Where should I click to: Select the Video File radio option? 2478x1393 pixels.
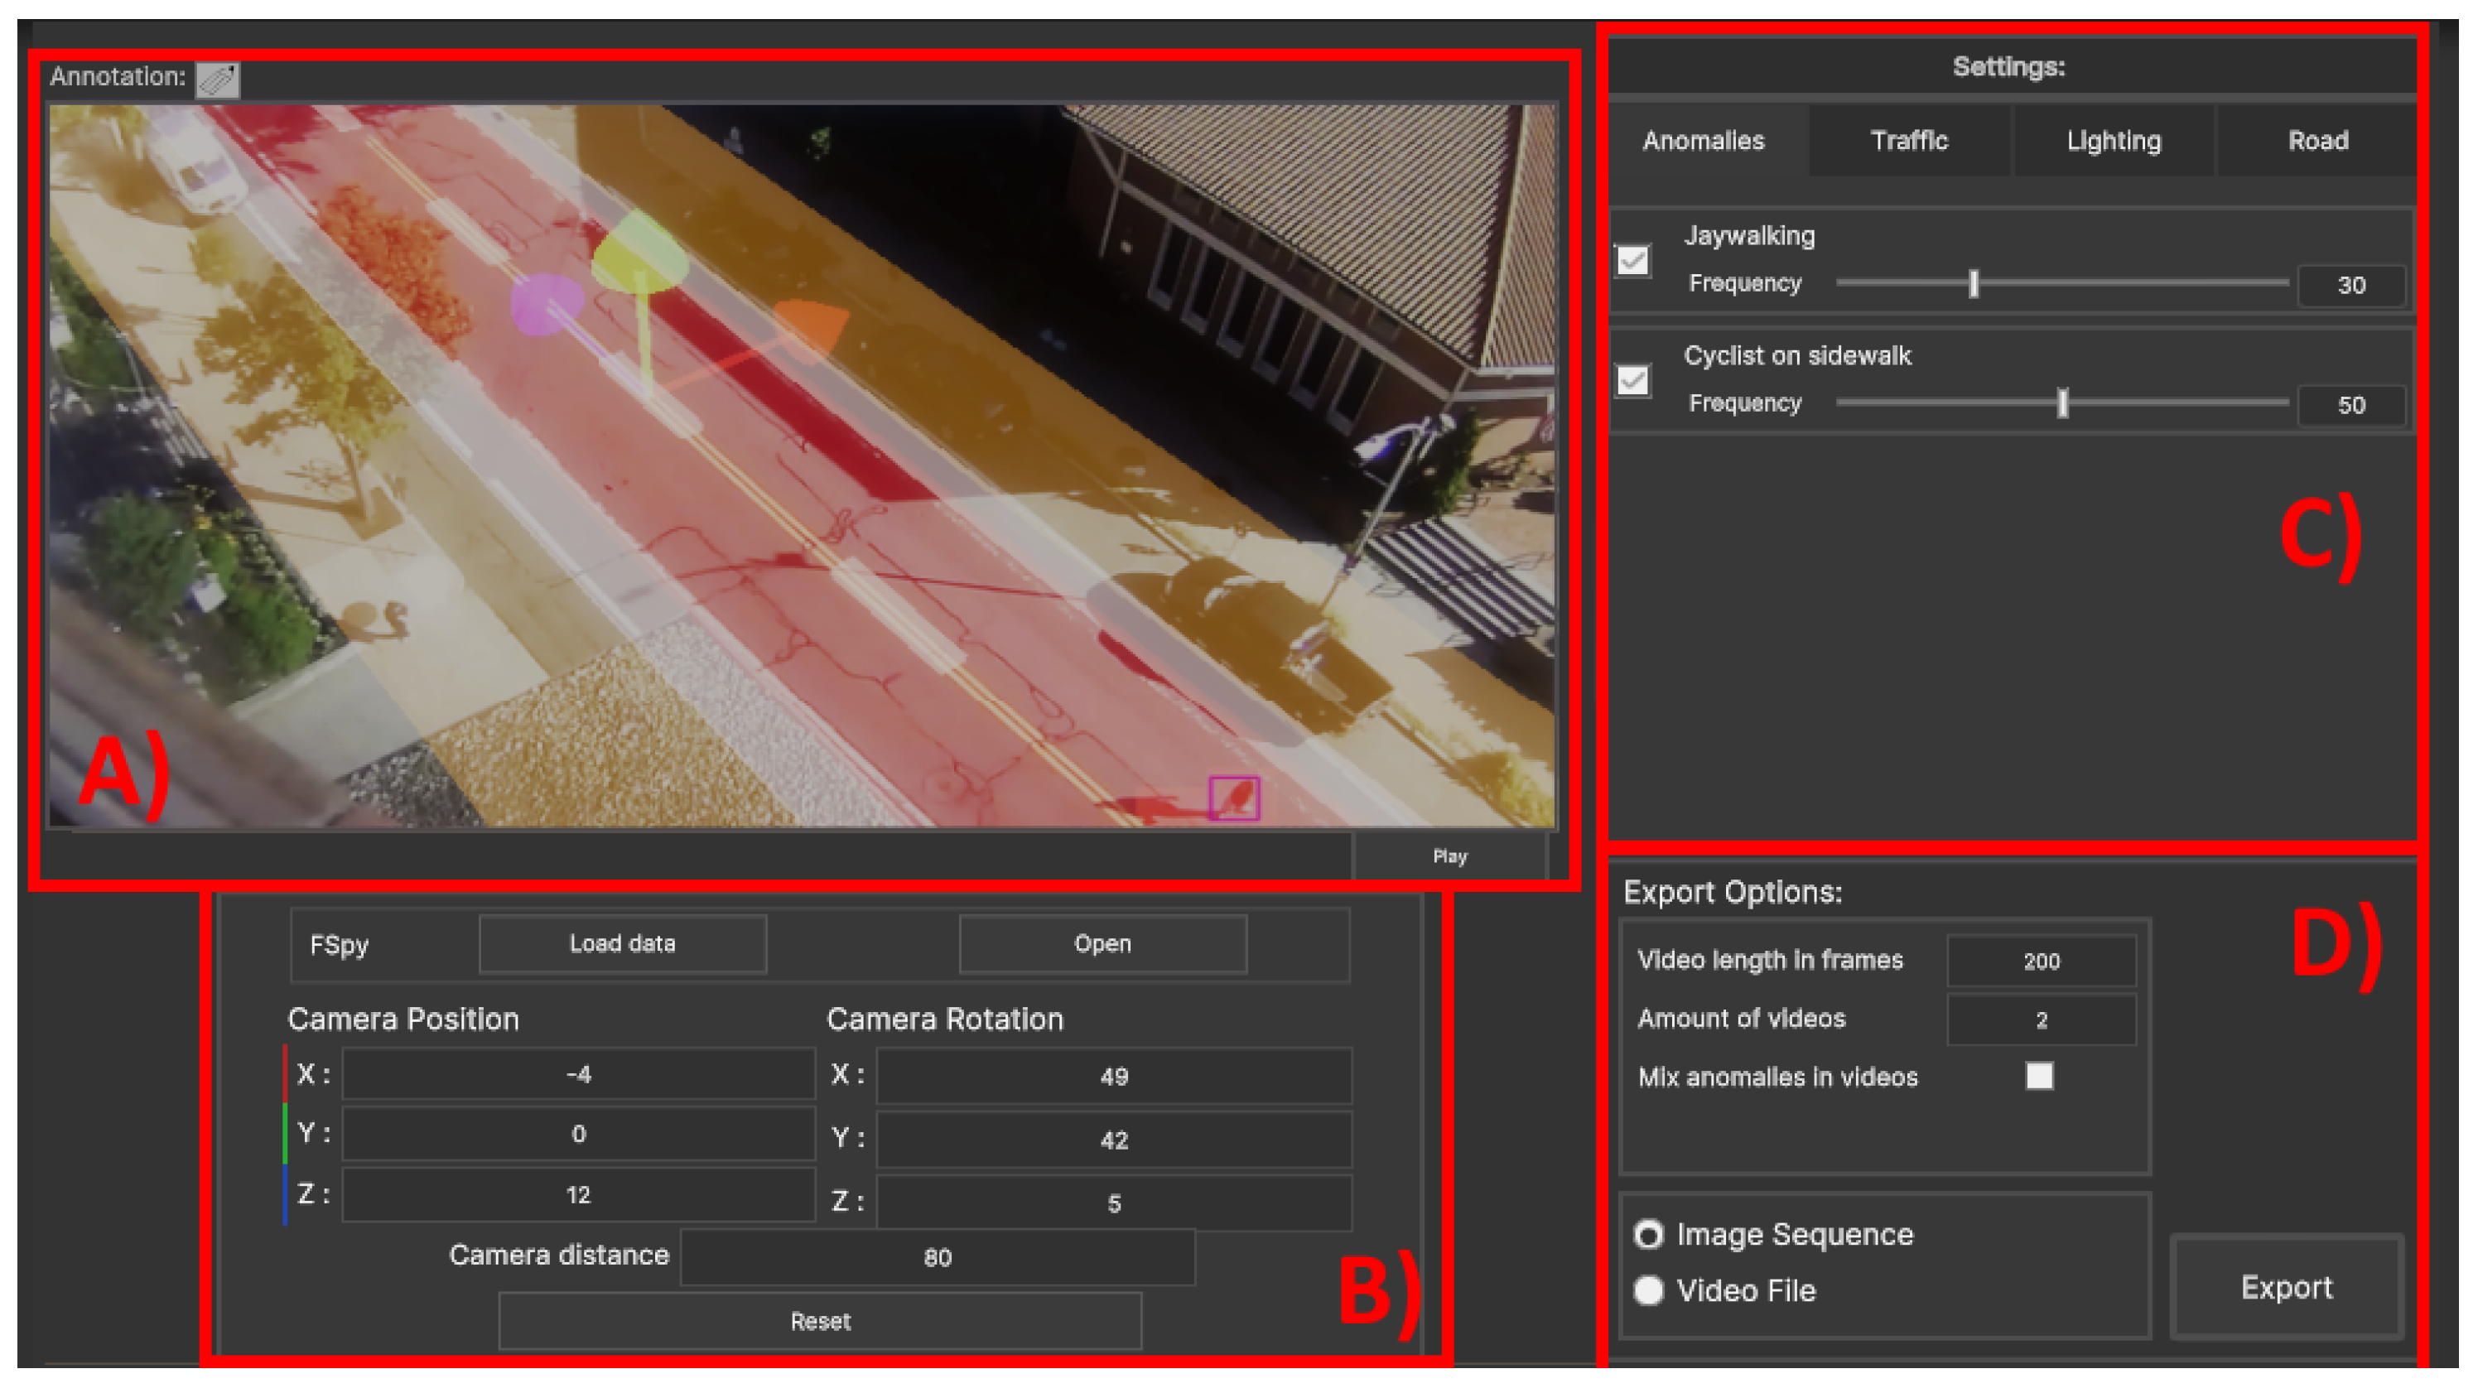[x=1649, y=1290]
